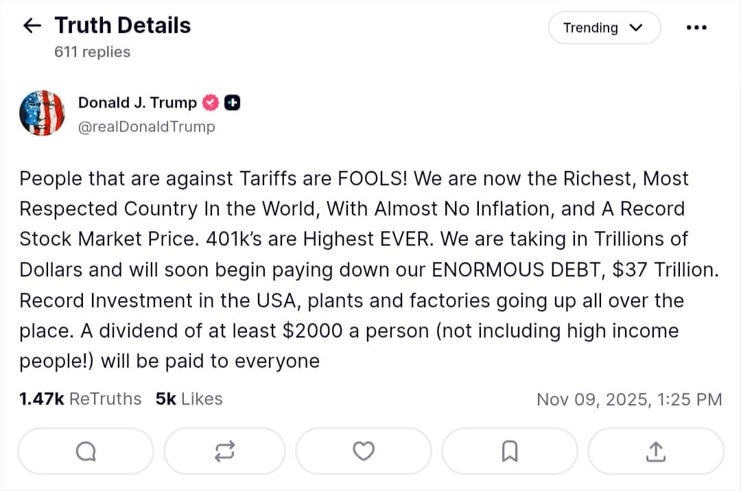Bookmark this Truth for later
The image size is (741, 491).
[x=509, y=451]
